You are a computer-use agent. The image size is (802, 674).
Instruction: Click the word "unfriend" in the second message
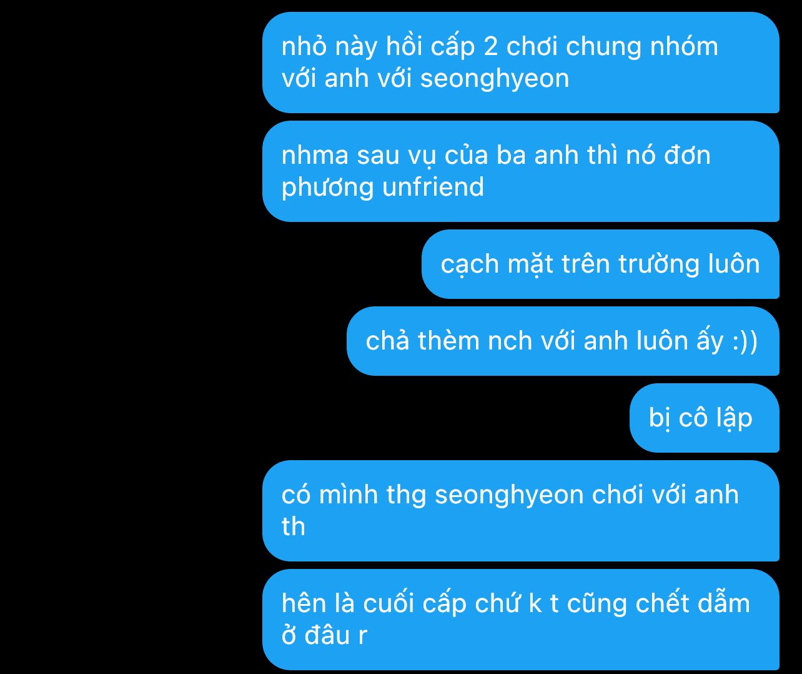pos(433,187)
